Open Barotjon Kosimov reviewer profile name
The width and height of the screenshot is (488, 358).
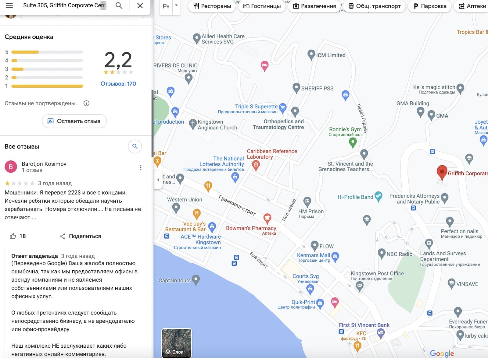pos(44,164)
